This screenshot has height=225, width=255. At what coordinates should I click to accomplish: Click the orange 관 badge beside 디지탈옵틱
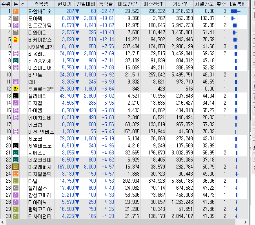(x=16, y=174)
